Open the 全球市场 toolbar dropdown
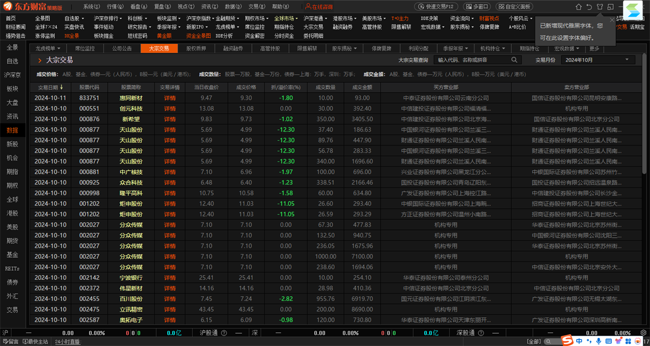This screenshot has height=346, width=650. pyautogui.click(x=286, y=18)
